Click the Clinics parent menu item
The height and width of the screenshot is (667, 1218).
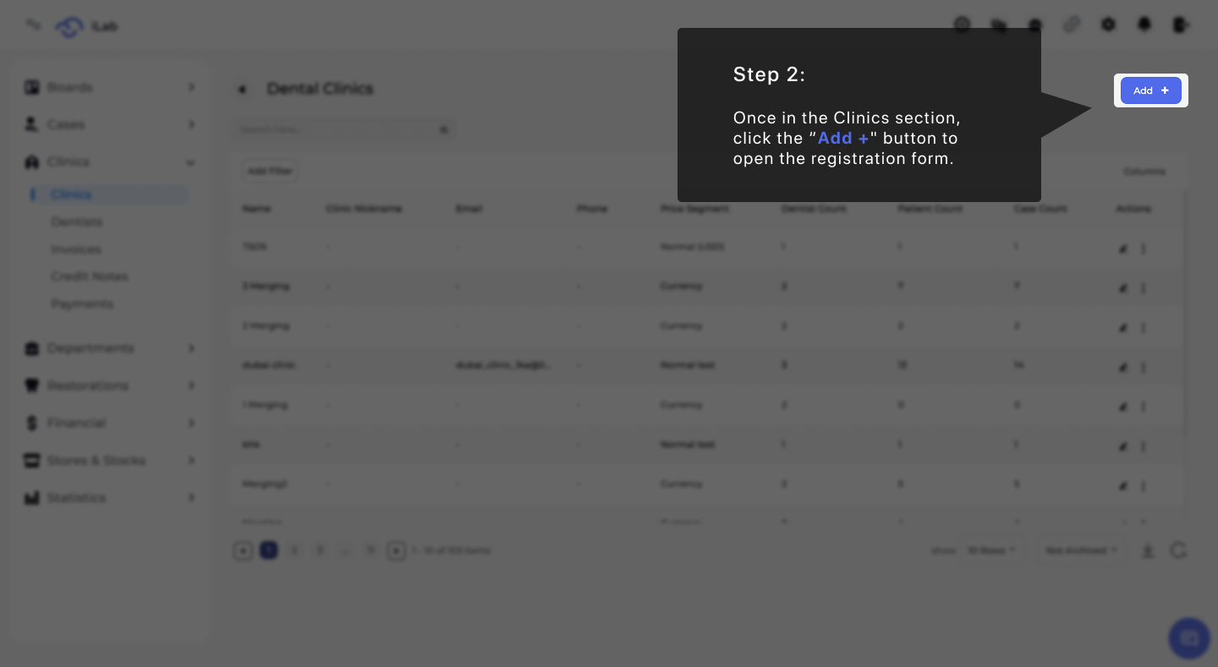click(109, 161)
